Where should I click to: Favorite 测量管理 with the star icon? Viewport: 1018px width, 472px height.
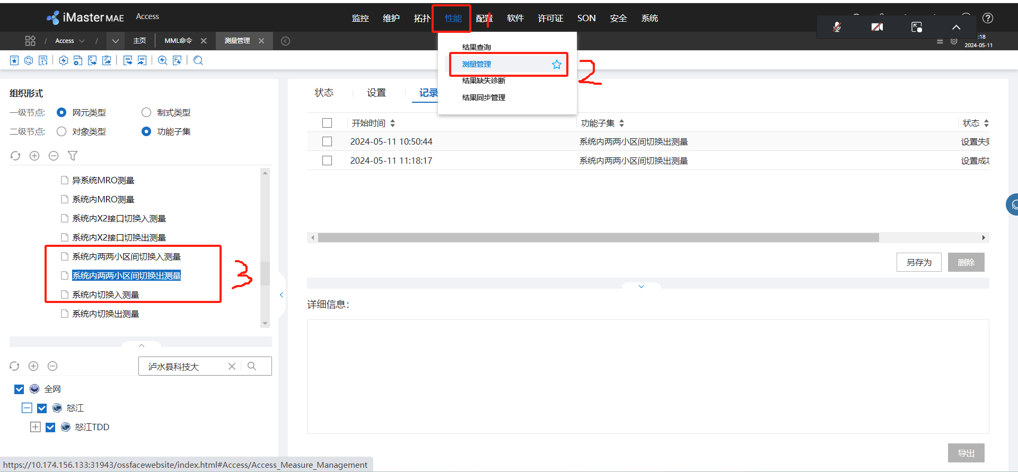pyautogui.click(x=557, y=65)
